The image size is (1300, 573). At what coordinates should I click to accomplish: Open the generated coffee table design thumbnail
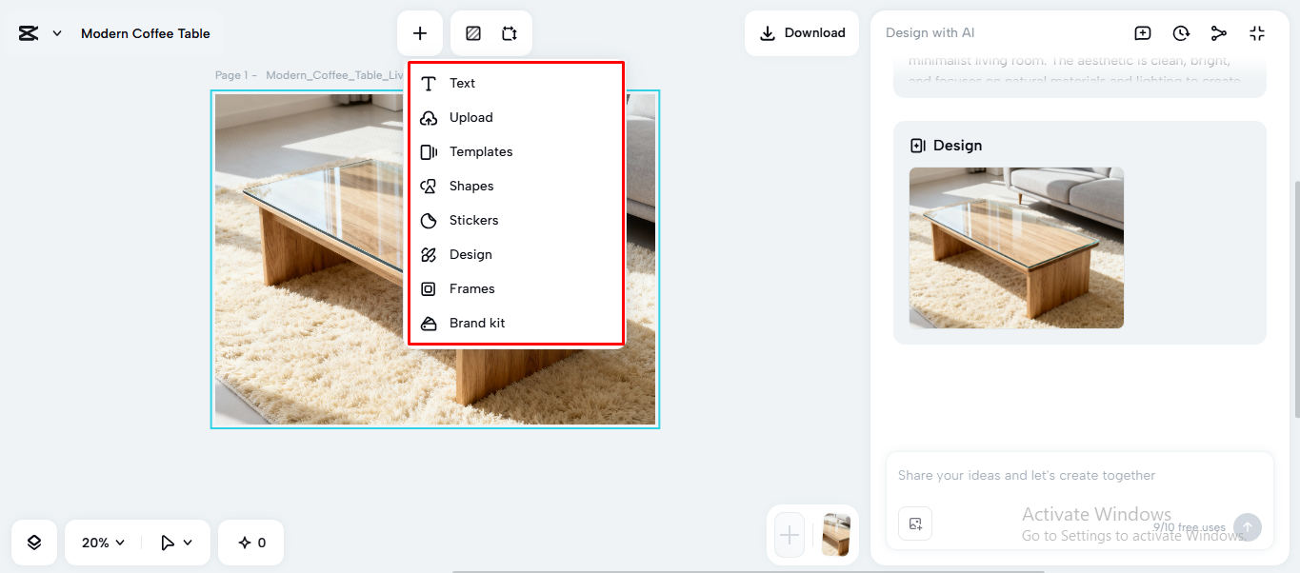coord(1016,247)
